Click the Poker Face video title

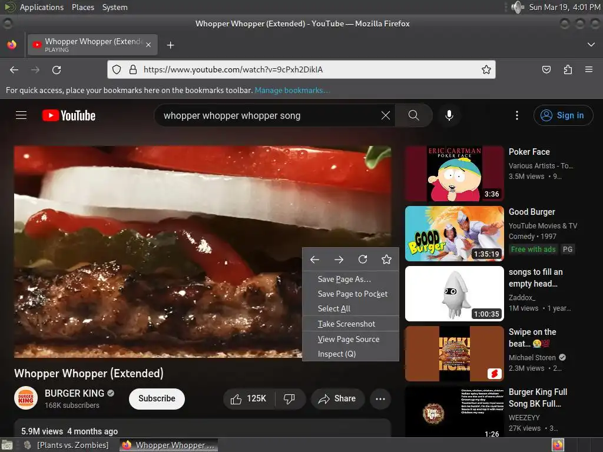coord(529,152)
